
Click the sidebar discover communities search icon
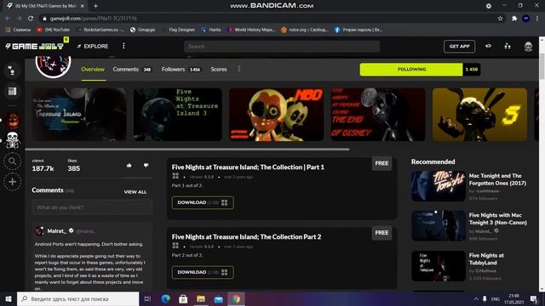point(12,161)
